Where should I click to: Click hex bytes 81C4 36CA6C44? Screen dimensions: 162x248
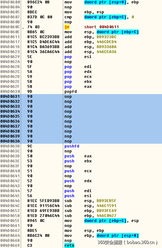[43, 52]
